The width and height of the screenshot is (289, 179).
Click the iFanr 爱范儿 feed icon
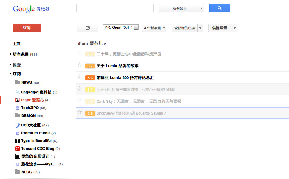18,100
